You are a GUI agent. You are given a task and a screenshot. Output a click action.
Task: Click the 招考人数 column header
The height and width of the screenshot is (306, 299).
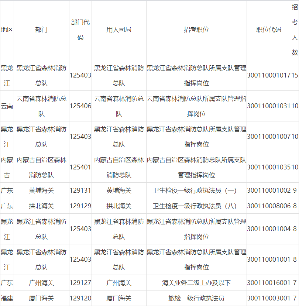[x=293, y=28]
